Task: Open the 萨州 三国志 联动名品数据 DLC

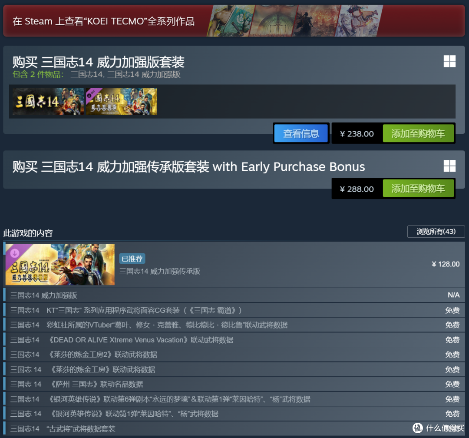Action: click(234, 384)
